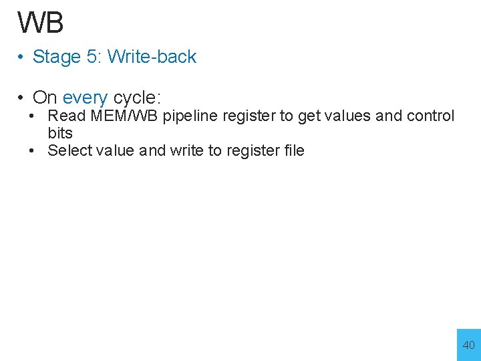Select the Stage 5: Write-back line

click(114, 57)
